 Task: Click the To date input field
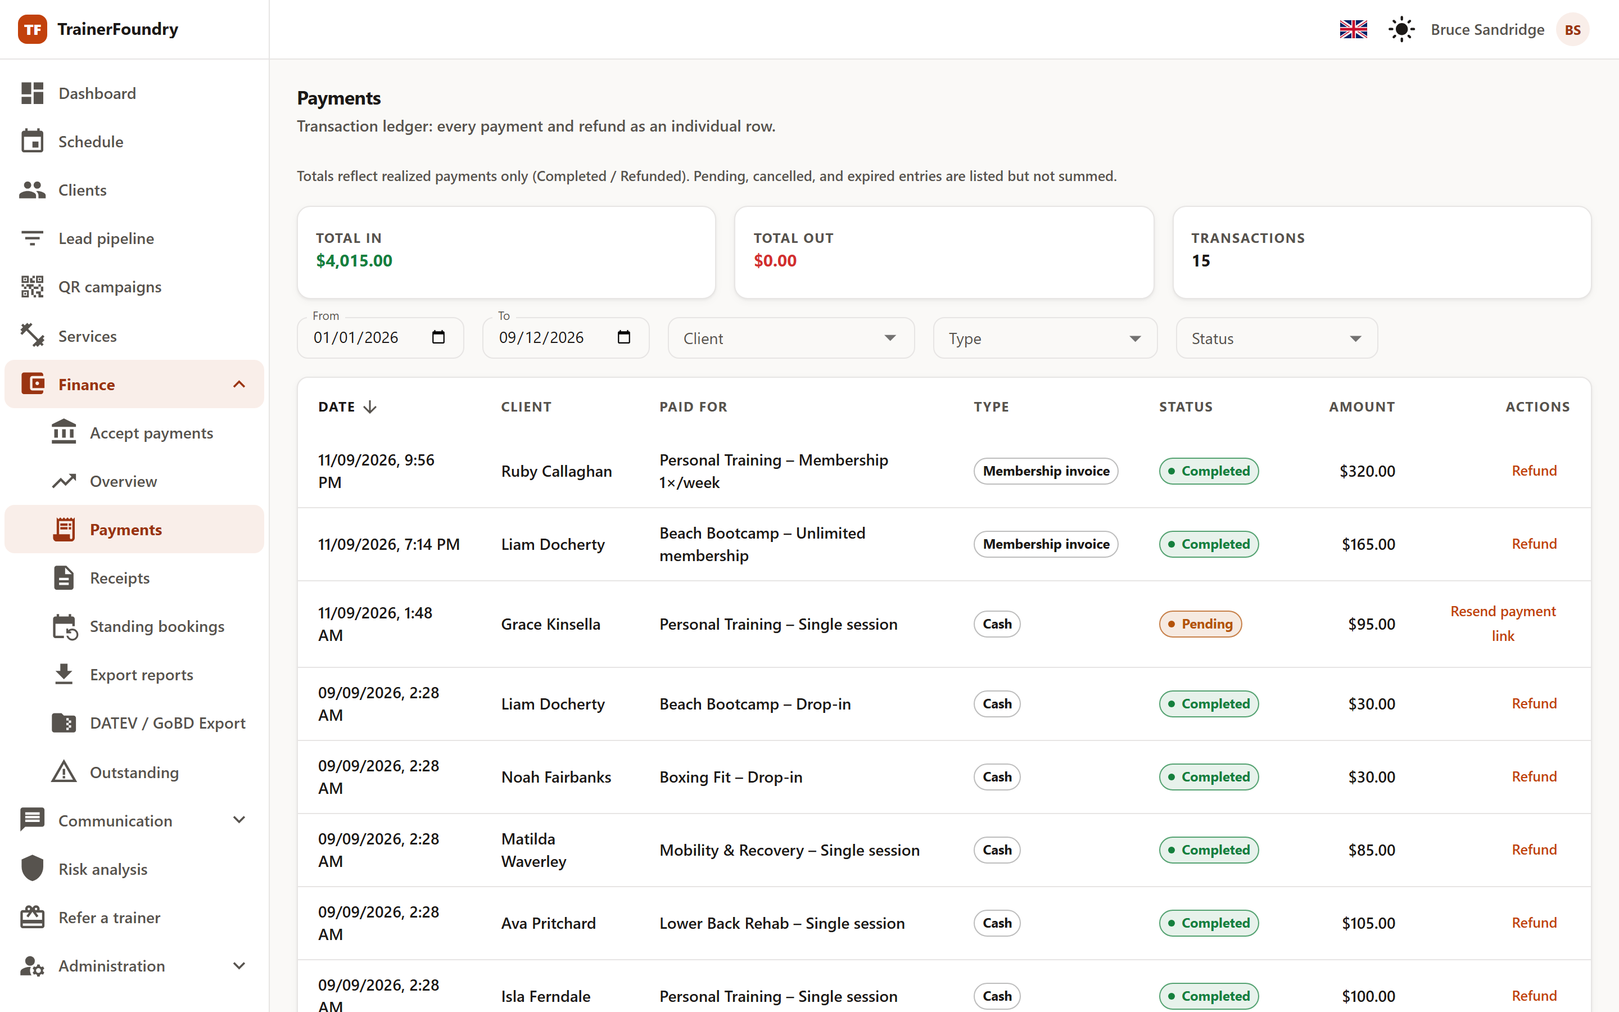pyautogui.click(x=566, y=338)
